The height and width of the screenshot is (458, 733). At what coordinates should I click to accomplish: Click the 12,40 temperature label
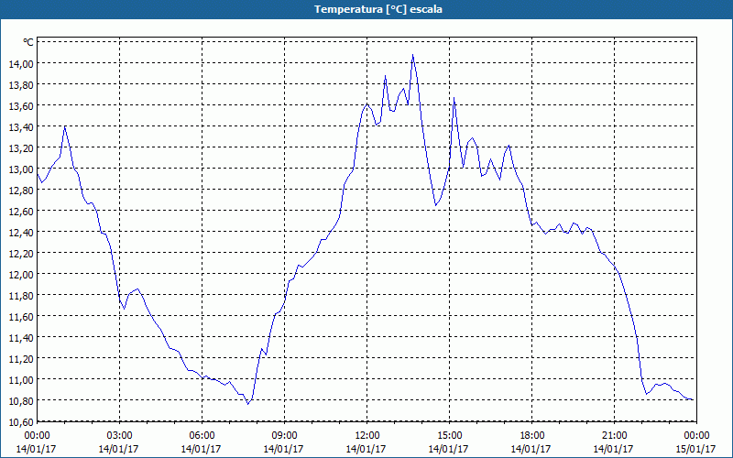click(21, 233)
